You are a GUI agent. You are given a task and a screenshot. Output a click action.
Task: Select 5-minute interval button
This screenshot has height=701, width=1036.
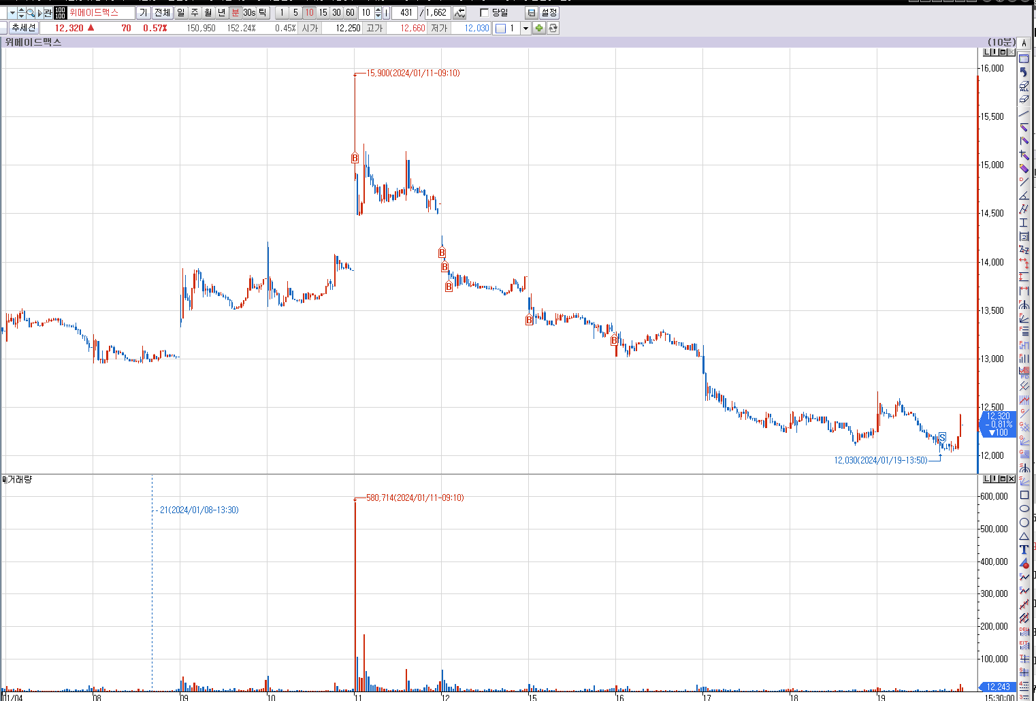click(295, 13)
